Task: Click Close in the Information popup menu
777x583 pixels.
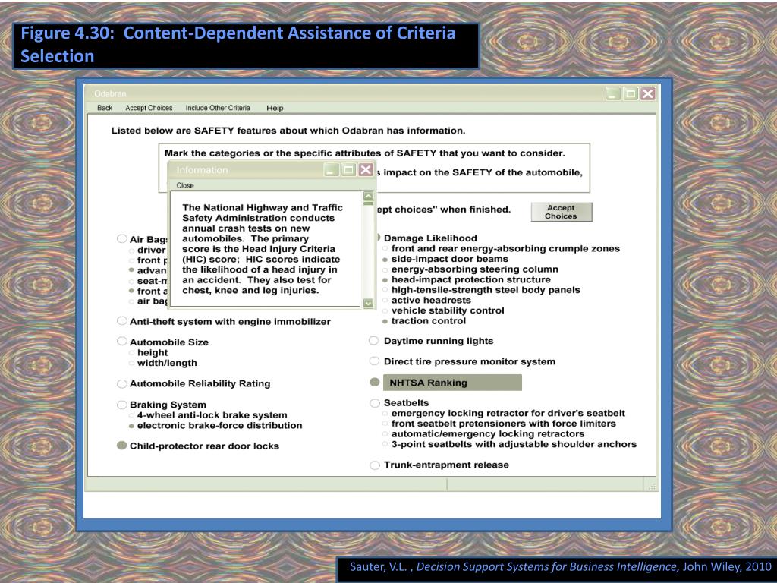Action: tap(185, 185)
